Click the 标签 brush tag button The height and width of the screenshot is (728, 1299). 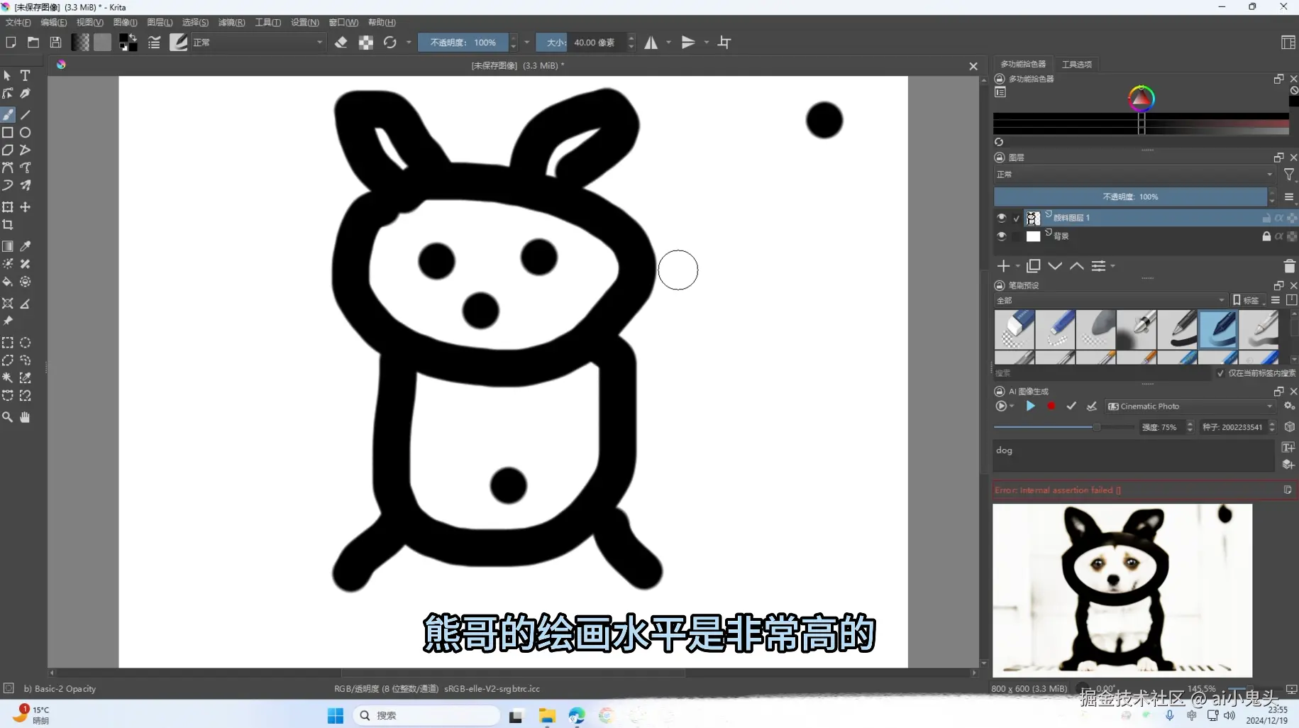[1249, 300]
